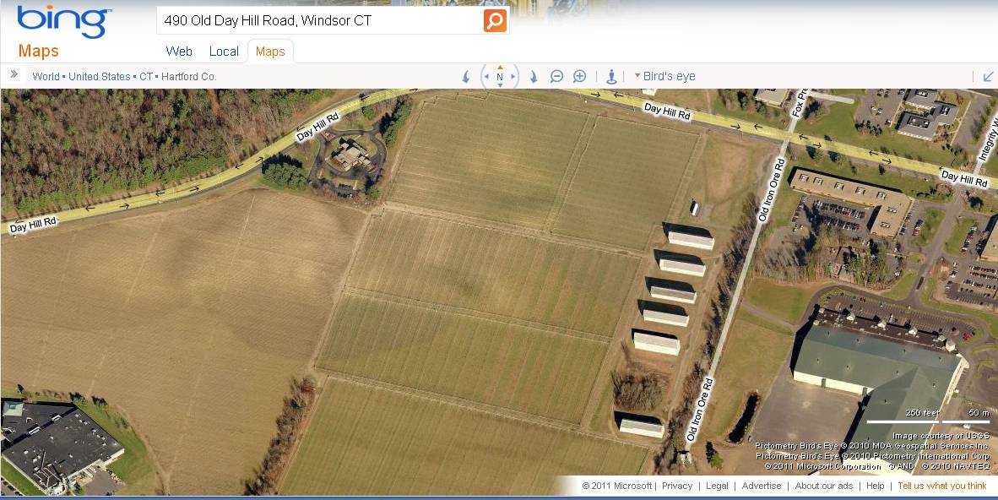Image resolution: width=998 pixels, height=500 pixels.
Task: Switch to the Web tab
Action: pyautogui.click(x=179, y=52)
